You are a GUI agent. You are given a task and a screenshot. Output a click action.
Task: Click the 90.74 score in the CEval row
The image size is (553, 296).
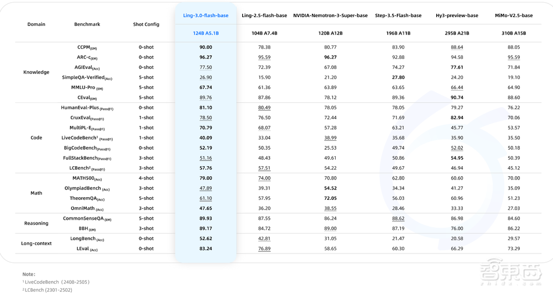(457, 98)
